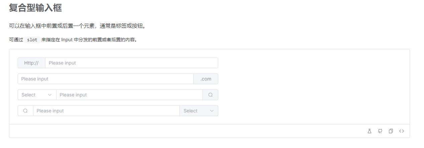The height and width of the screenshot is (148, 424).
Task: Focus the input between Select and search button
Action: [129, 95]
